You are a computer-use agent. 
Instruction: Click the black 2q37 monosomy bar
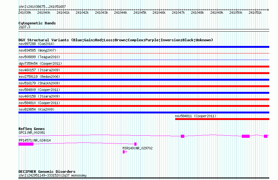point(144,178)
